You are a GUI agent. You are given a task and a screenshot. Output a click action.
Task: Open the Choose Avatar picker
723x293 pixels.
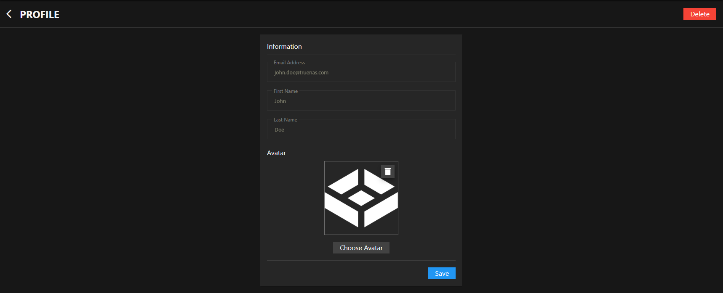point(361,248)
